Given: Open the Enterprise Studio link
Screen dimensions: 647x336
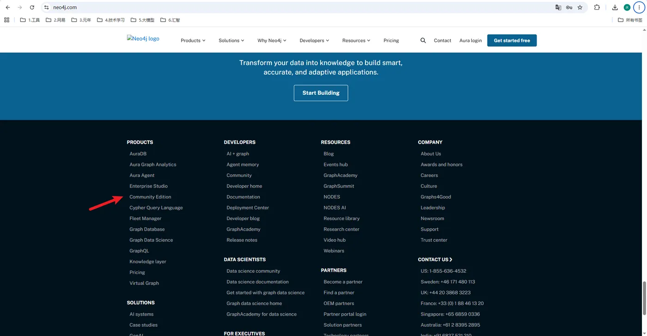Looking at the screenshot, I should click(148, 186).
